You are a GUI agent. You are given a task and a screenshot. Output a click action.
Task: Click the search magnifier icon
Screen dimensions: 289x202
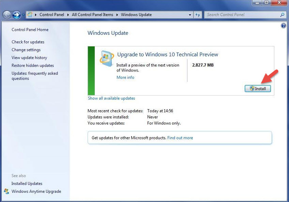pos(282,15)
